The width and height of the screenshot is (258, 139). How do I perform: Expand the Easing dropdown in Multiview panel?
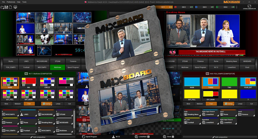pyautogui.click(x=47, y=104)
